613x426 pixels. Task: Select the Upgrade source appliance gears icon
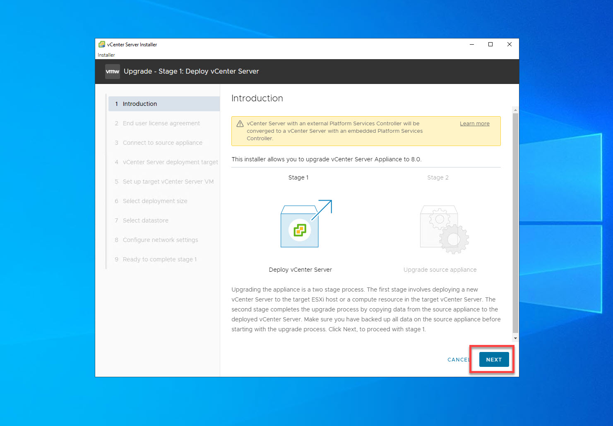click(440, 230)
